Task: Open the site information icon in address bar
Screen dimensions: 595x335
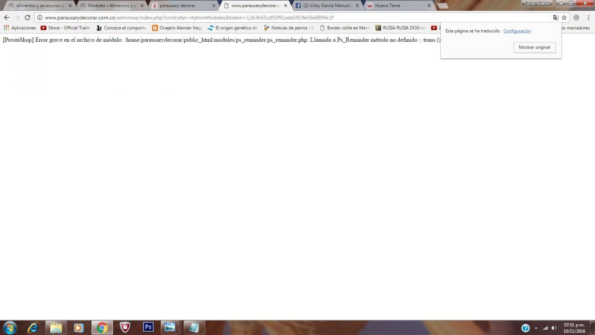Action: click(x=39, y=17)
